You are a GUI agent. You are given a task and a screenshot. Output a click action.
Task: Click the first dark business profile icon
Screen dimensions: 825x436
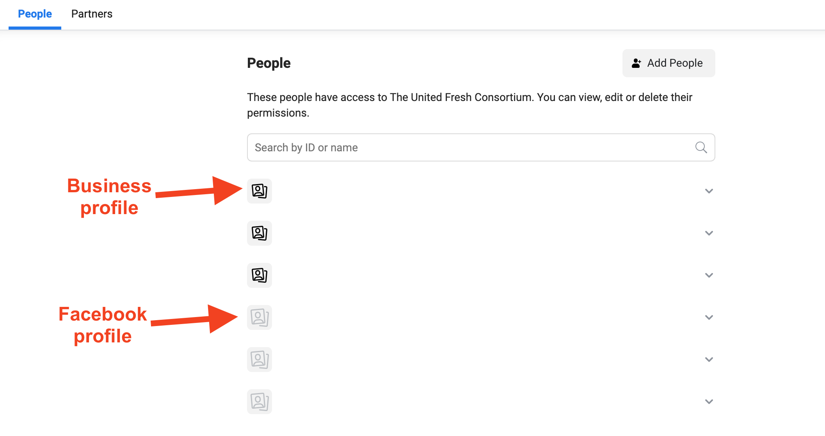click(260, 191)
